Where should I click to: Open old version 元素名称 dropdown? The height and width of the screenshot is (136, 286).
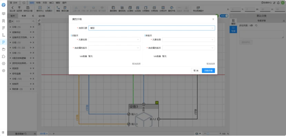click(x=114, y=40)
